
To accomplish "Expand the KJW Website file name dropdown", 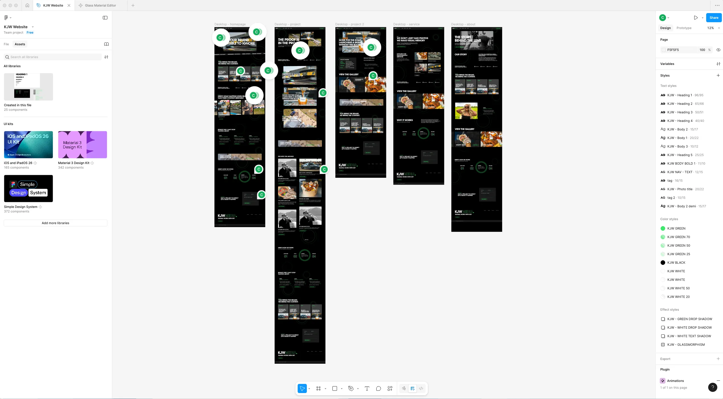I will (33, 27).
